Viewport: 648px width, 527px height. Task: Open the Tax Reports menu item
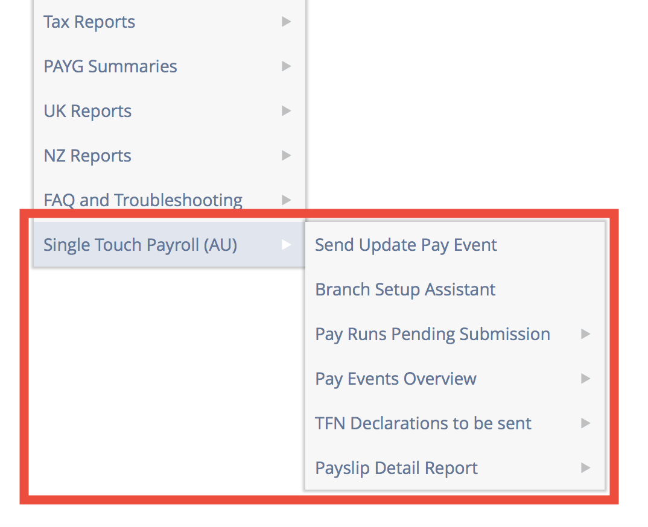(x=89, y=22)
